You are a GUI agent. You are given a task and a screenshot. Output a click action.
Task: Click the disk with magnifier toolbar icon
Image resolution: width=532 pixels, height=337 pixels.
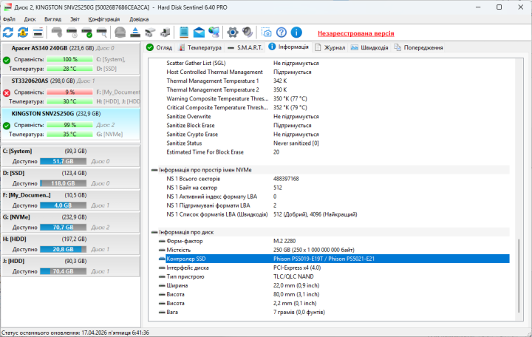pyautogui.click(x=102, y=33)
